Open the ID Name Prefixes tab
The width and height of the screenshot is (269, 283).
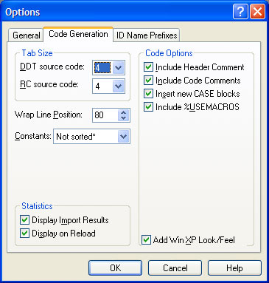pos(147,35)
